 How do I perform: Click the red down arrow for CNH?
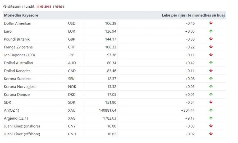211,134
